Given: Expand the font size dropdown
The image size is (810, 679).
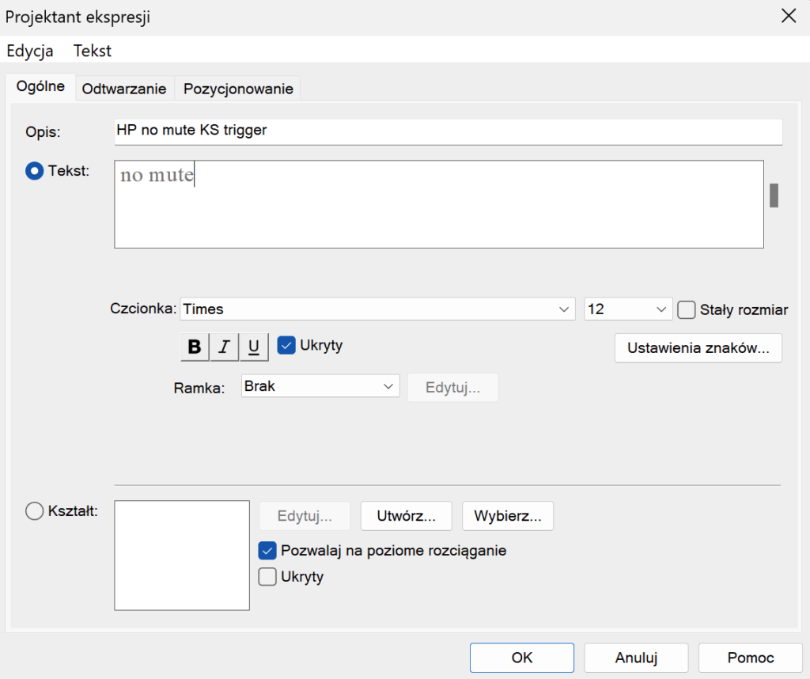Looking at the screenshot, I should (x=628, y=309).
